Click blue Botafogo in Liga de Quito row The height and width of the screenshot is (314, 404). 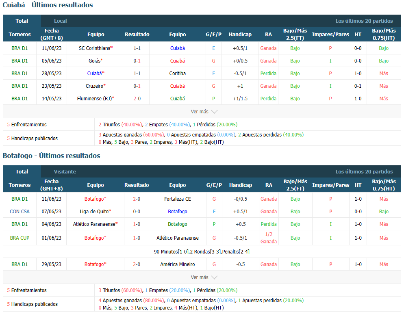[x=178, y=212]
